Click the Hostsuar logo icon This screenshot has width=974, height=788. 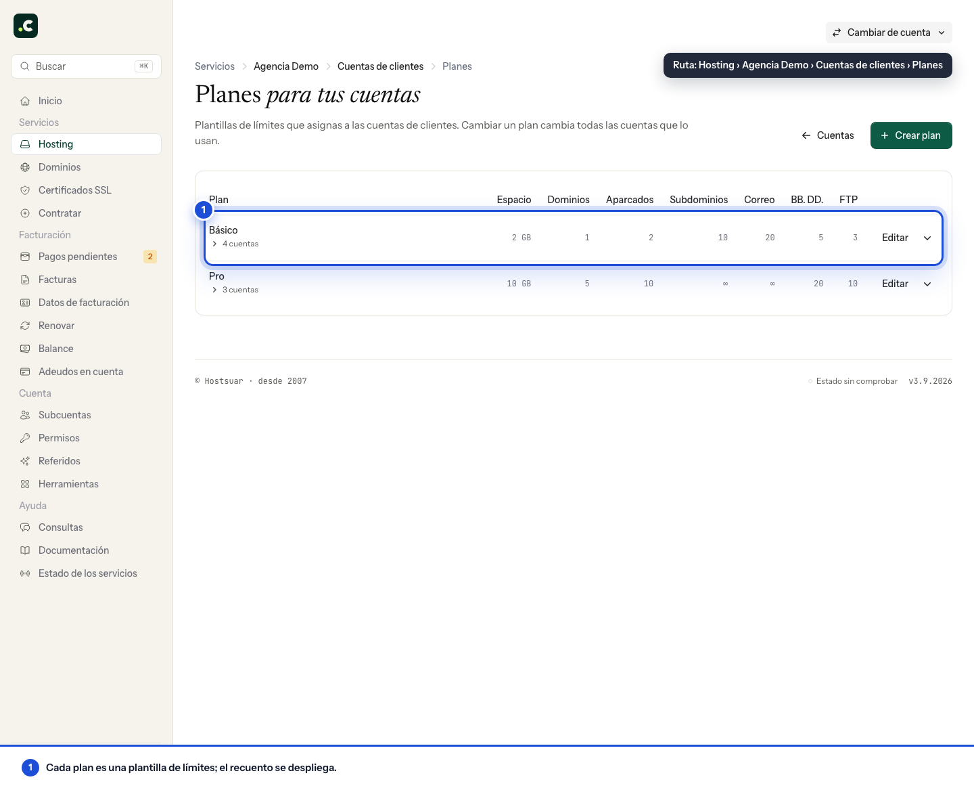point(26,26)
